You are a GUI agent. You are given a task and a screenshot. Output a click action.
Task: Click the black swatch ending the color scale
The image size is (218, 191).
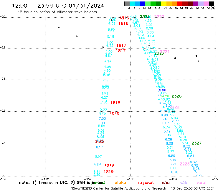212,4
